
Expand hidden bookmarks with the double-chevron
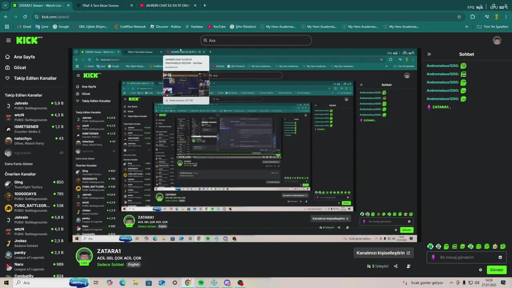[x=466, y=27]
